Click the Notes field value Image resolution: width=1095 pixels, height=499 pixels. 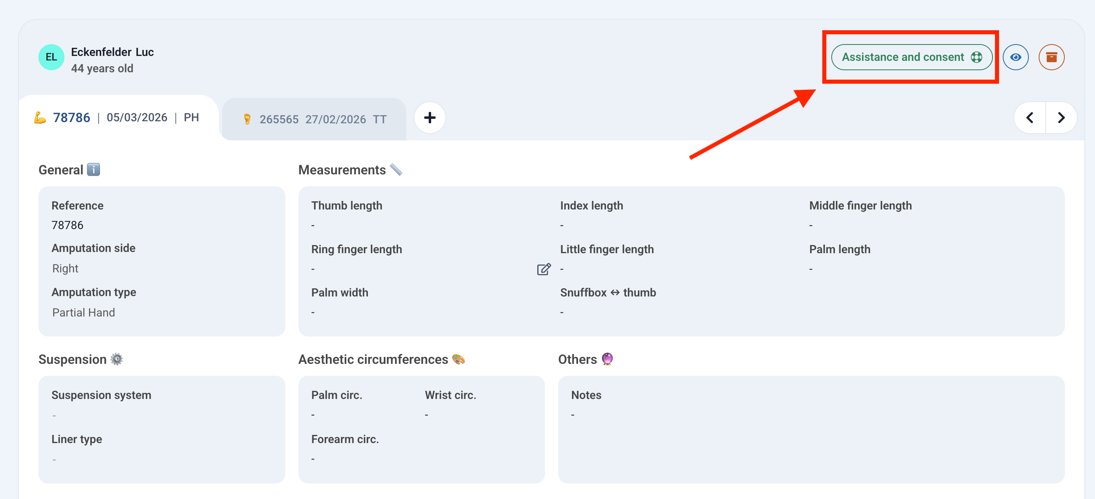pos(572,415)
